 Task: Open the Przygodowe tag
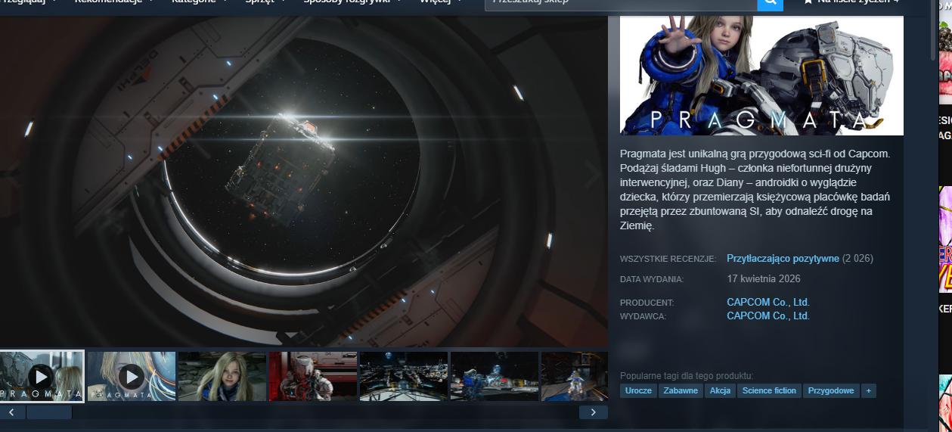click(x=831, y=391)
